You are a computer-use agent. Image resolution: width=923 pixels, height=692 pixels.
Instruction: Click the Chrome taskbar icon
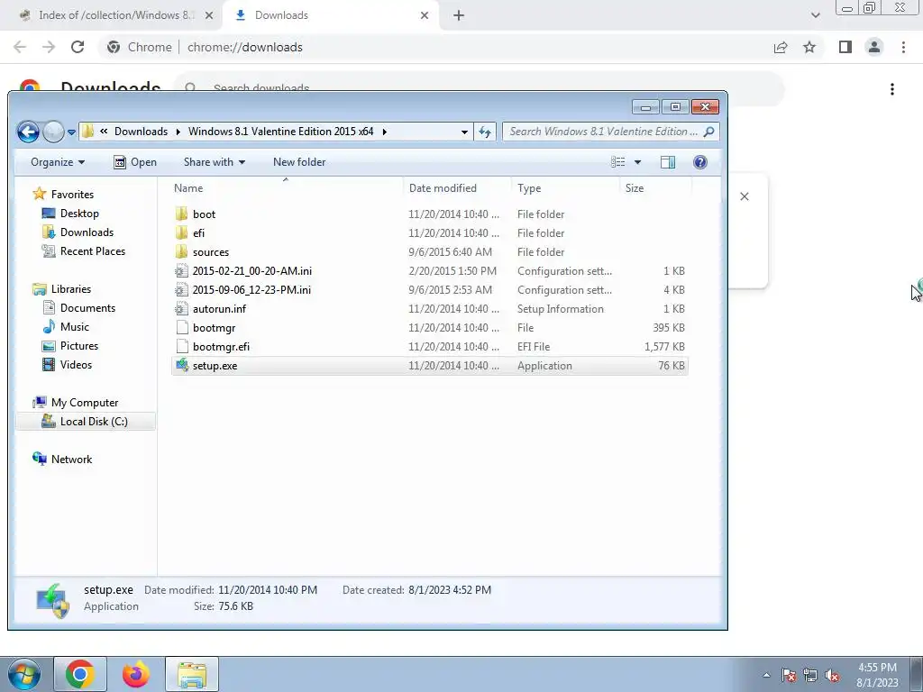[x=80, y=674]
